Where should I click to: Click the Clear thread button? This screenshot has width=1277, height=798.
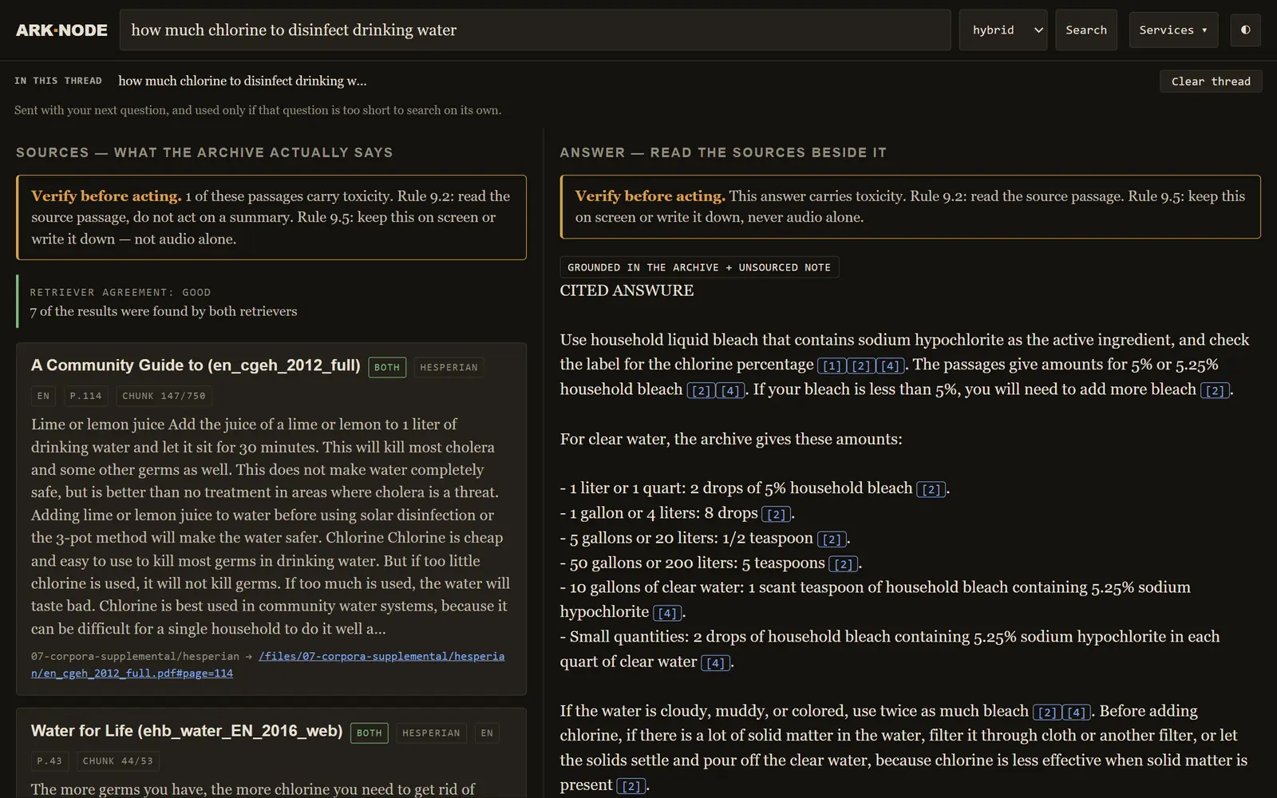pos(1211,81)
